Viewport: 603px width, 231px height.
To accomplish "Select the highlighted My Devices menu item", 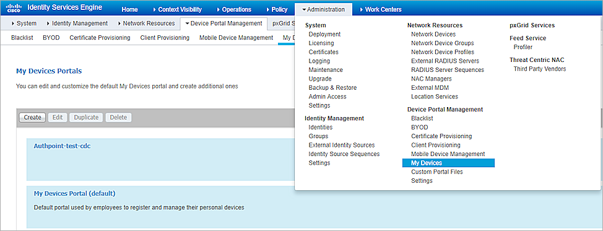I will (448, 163).
